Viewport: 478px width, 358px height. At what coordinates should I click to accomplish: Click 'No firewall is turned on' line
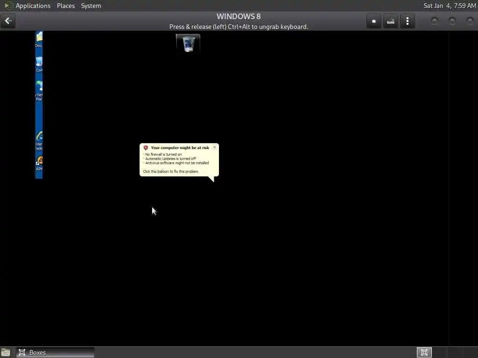tap(163, 154)
